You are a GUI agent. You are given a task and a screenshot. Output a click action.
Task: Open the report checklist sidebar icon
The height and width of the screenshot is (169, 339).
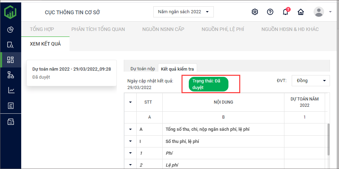(10, 106)
